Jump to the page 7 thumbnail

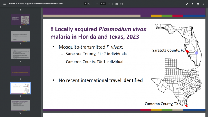click(20, 54)
